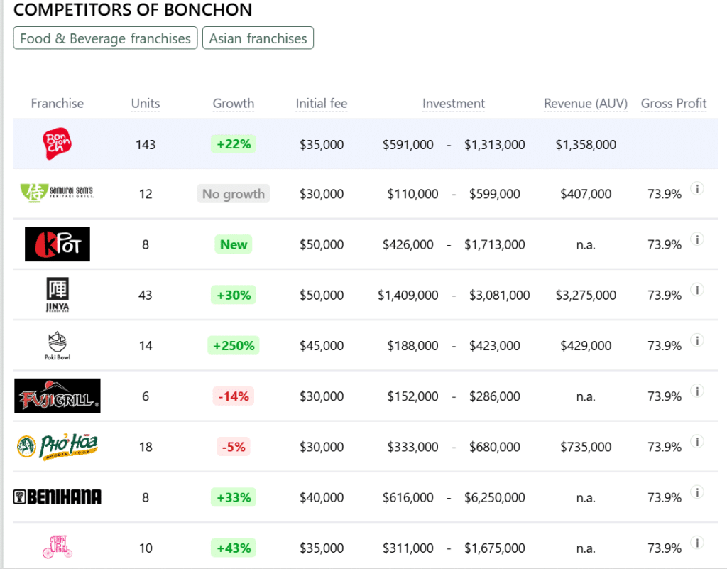727x569 pixels.
Task: Click the $429,000 revenue value
Action: (x=586, y=345)
